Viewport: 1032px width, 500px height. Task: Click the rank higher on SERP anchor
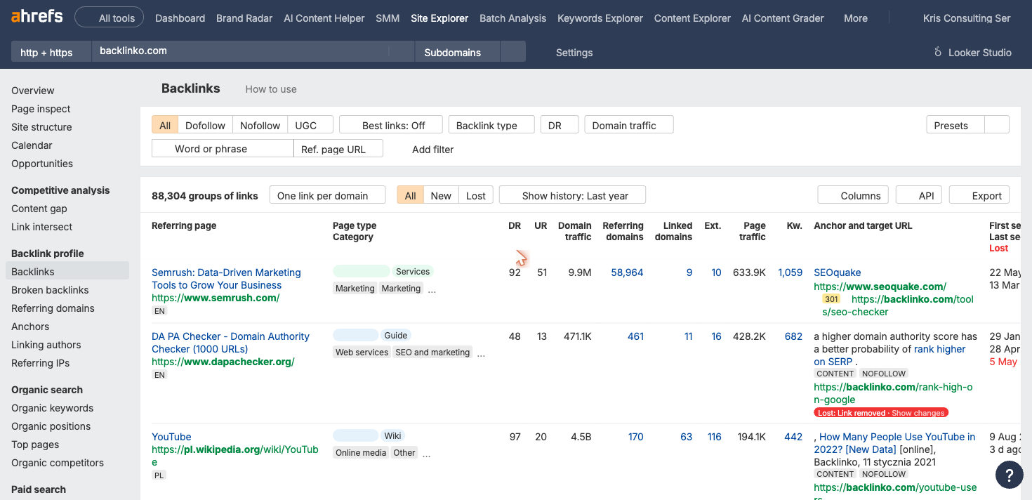pos(890,355)
